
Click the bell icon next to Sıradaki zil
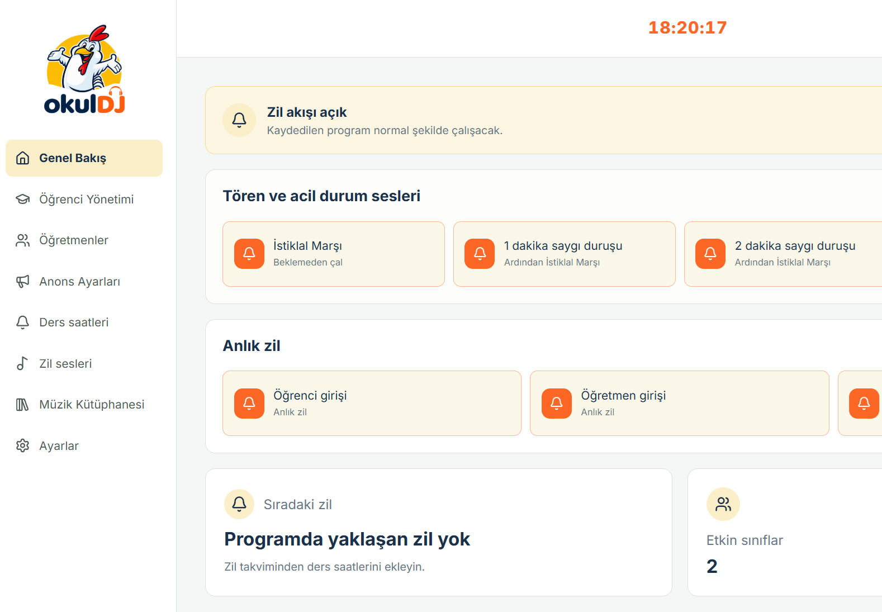tap(239, 504)
